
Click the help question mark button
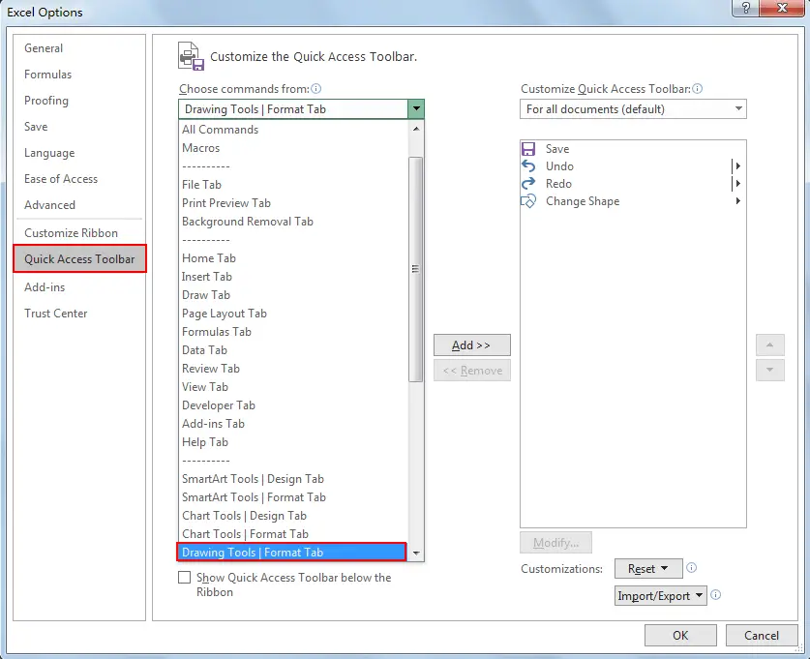click(x=746, y=8)
